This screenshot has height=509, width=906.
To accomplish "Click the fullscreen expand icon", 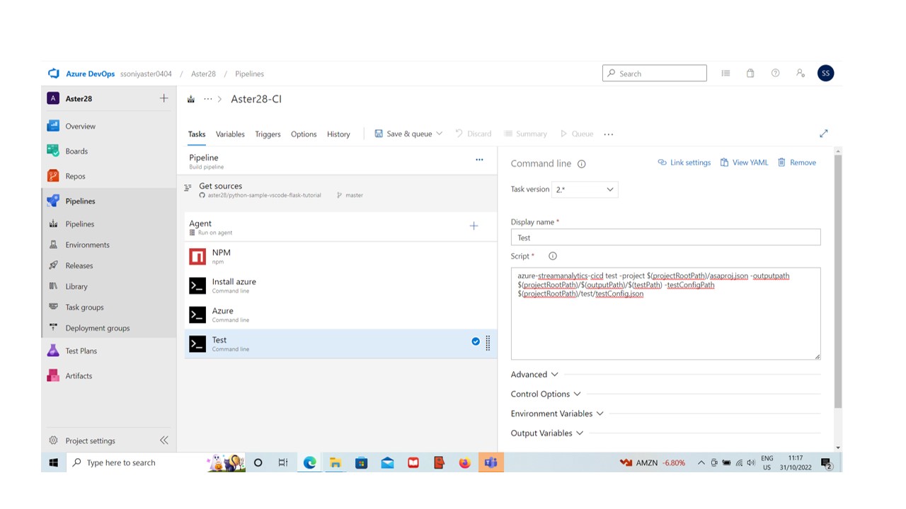I will coord(824,134).
